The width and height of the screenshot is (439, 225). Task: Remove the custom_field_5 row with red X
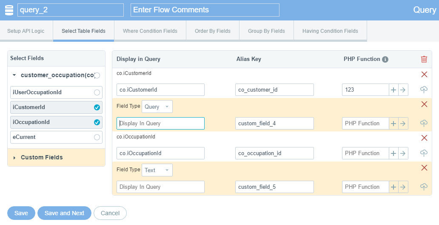(x=424, y=168)
